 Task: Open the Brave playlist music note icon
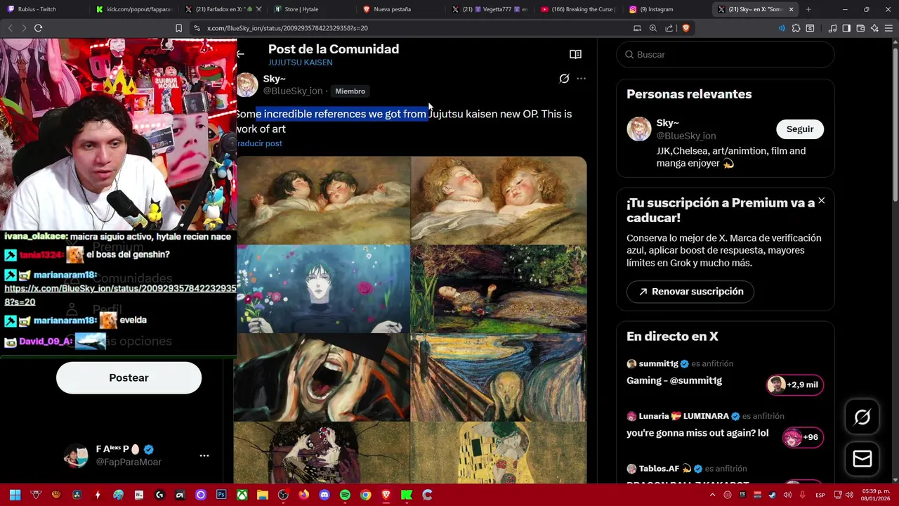[x=832, y=28]
